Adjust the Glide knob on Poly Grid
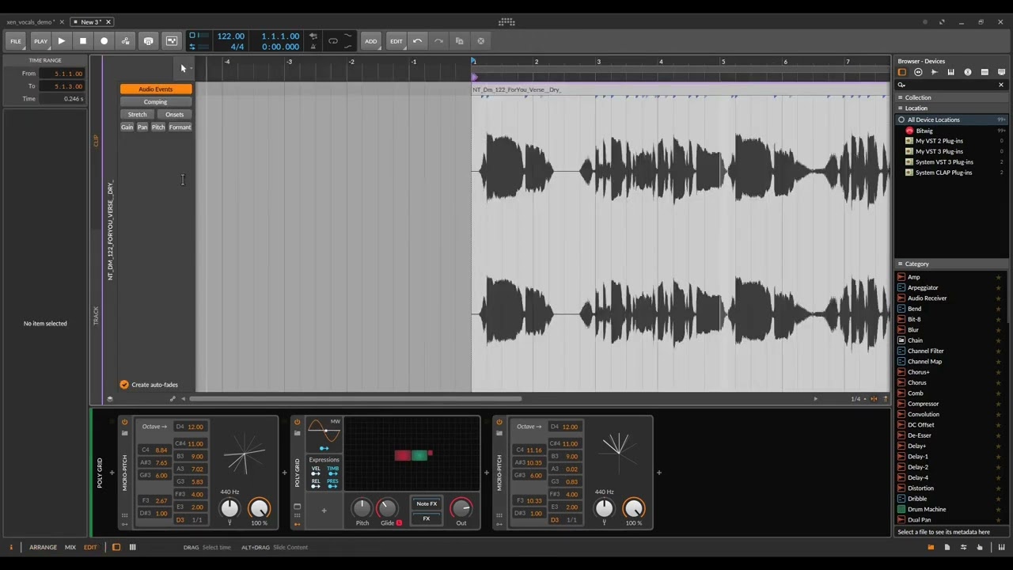This screenshot has height=570, width=1013. tap(386, 507)
